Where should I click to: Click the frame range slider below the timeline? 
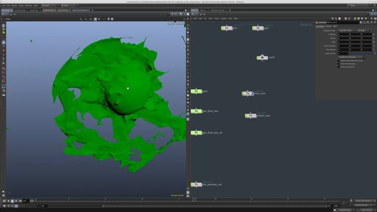point(214,206)
